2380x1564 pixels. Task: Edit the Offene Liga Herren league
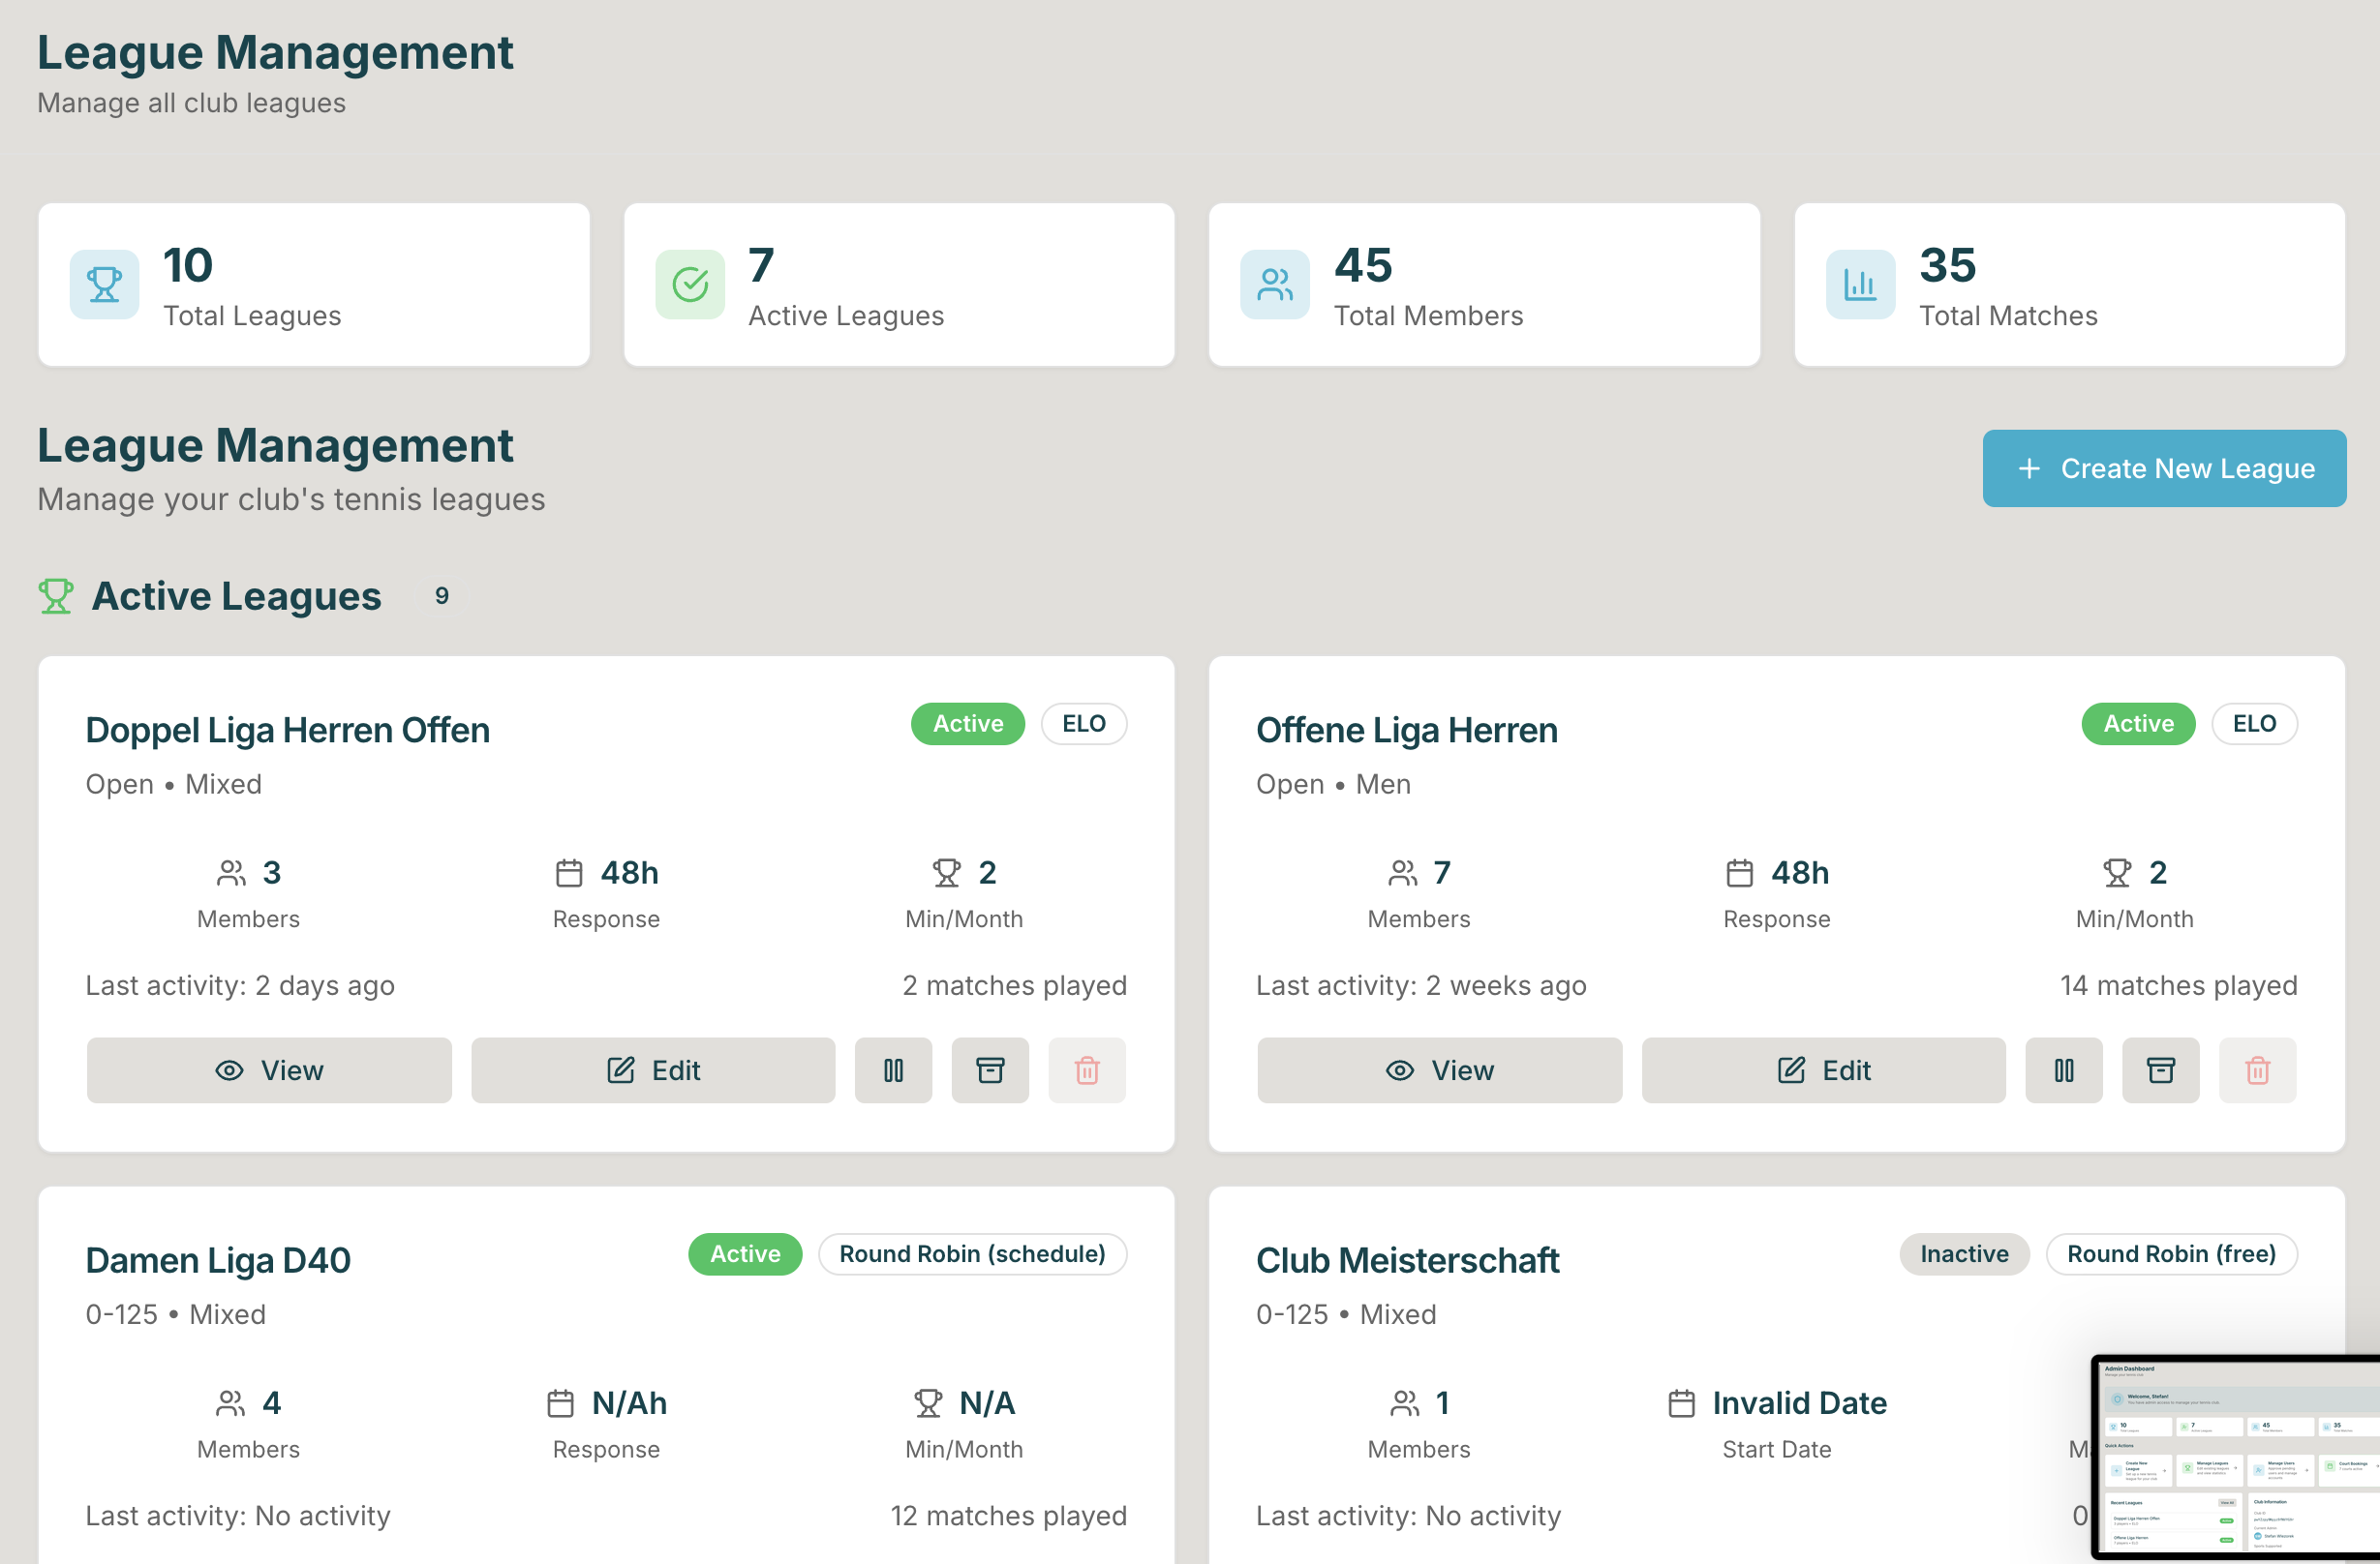[x=1823, y=1070]
